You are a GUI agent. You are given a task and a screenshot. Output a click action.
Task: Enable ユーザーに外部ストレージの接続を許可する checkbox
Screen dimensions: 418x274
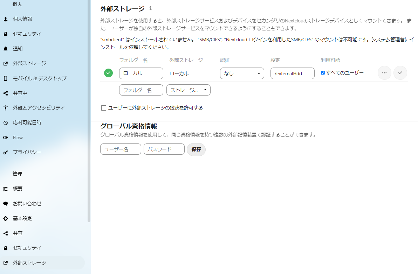pos(104,108)
